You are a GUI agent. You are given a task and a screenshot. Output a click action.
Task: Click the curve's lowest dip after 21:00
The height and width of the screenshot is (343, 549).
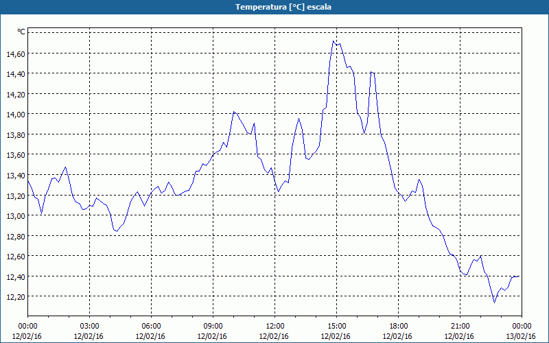click(x=494, y=303)
